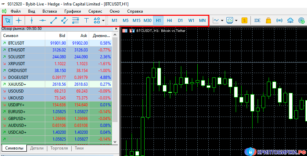Sort by the Ask column header
307x156 pixels.
point(78,36)
